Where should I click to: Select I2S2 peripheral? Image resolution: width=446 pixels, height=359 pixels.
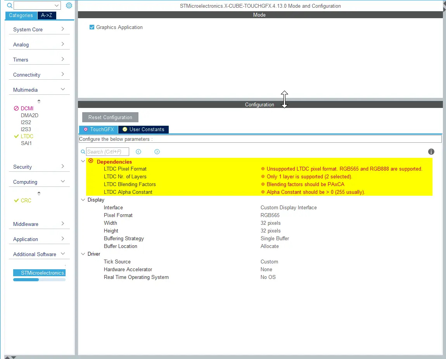[x=26, y=122]
